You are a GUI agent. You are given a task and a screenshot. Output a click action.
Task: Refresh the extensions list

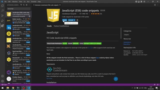24,5
